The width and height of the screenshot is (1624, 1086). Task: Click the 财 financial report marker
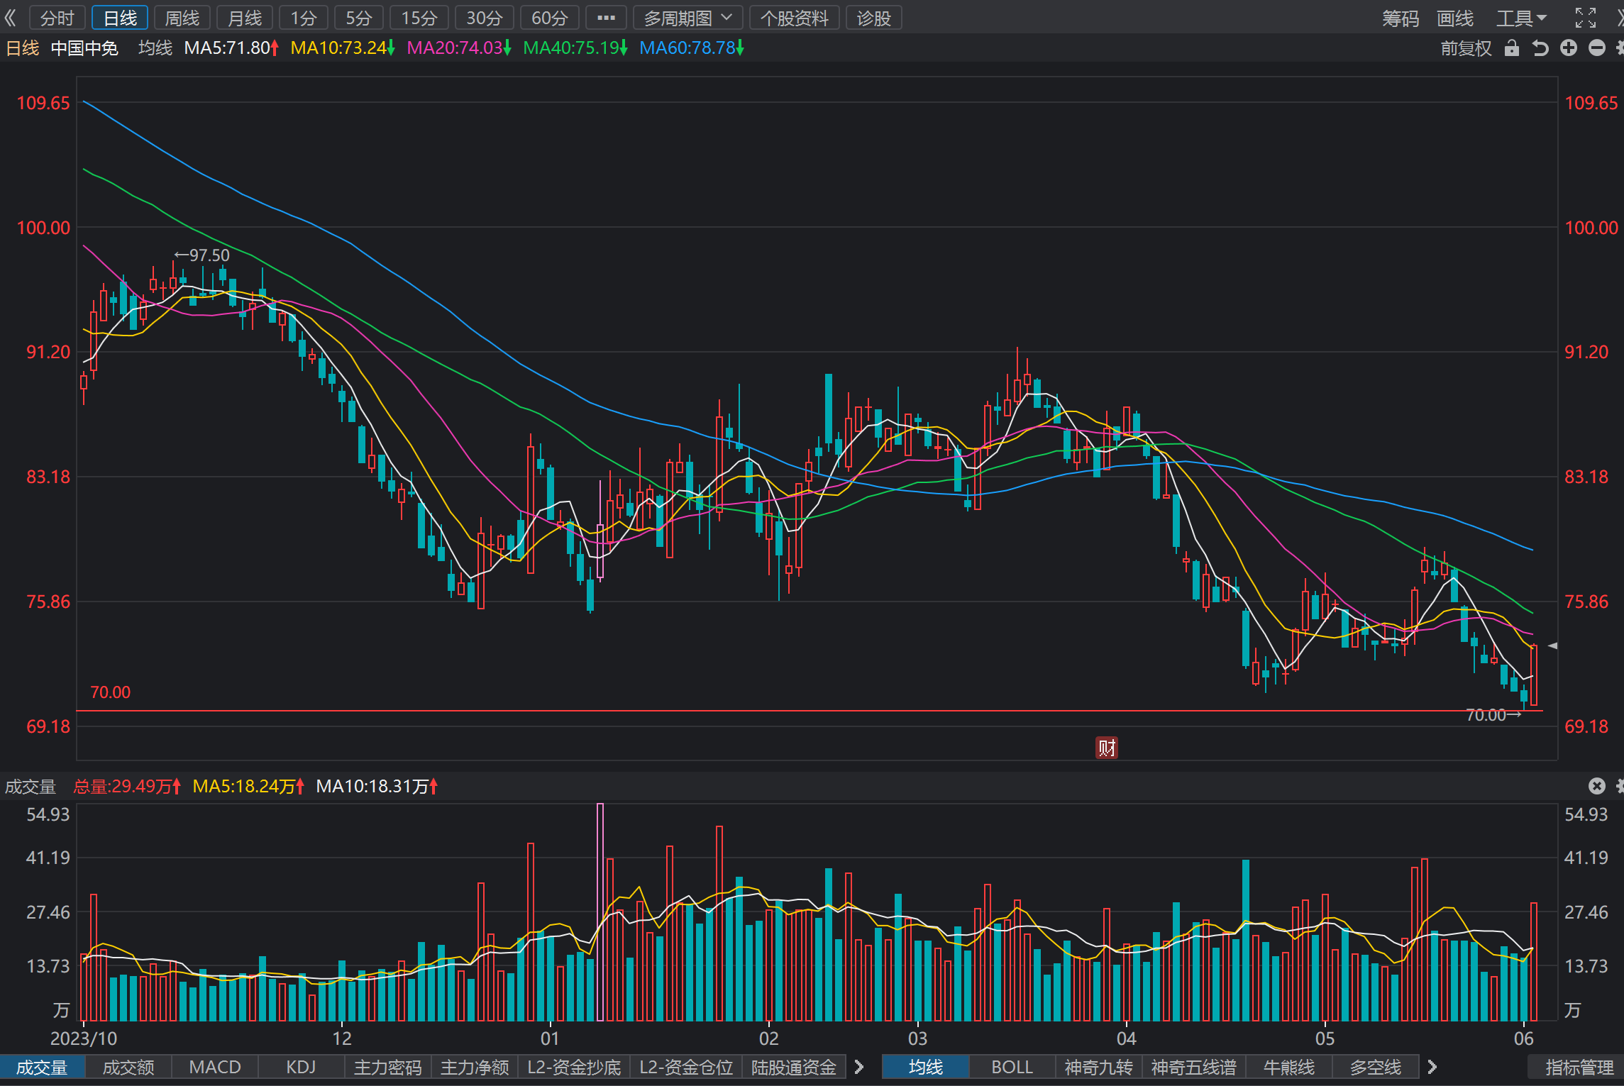[x=1107, y=747]
